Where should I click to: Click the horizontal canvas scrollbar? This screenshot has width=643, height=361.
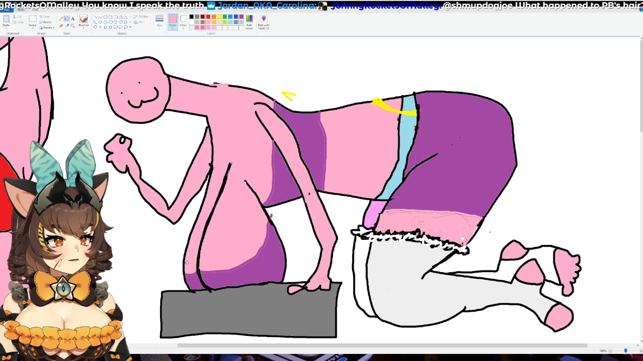(x=381, y=345)
